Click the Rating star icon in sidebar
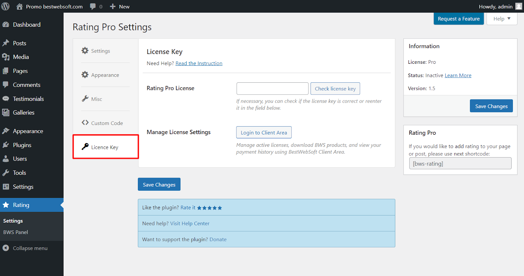The height and width of the screenshot is (276, 524). (6, 205)
